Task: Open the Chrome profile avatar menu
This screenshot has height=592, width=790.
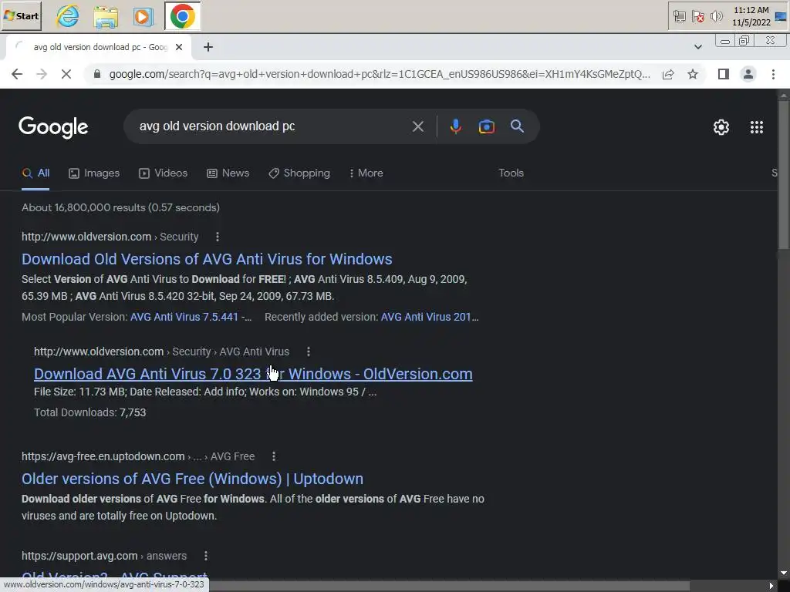Action: pyautogui.click(x=748, y=75)
